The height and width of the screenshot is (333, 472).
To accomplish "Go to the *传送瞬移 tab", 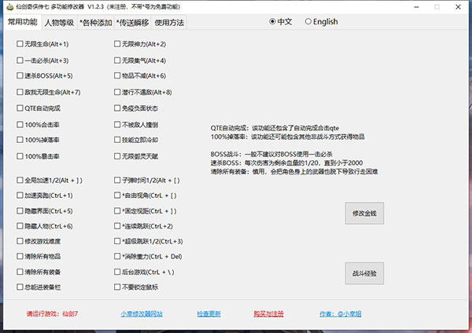I will [133, 23].
